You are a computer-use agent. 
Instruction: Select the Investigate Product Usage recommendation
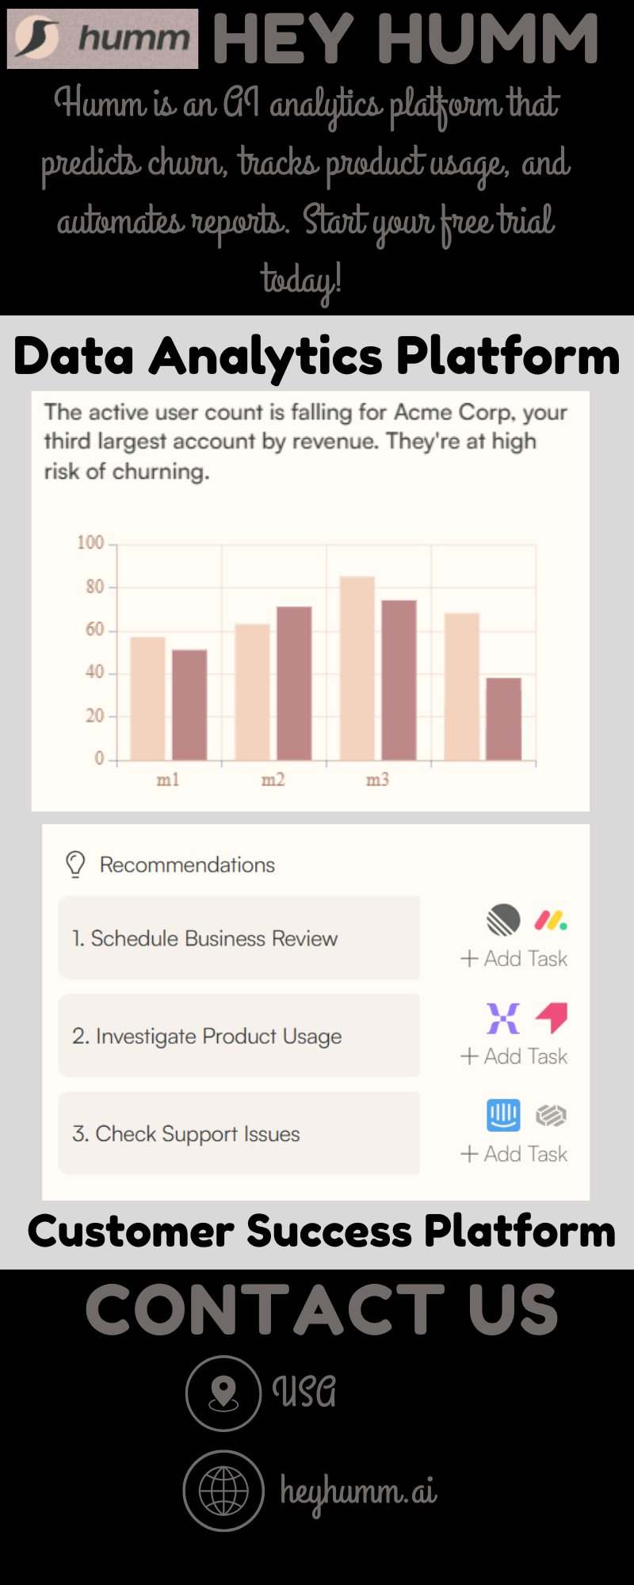tap(239, 1036)
